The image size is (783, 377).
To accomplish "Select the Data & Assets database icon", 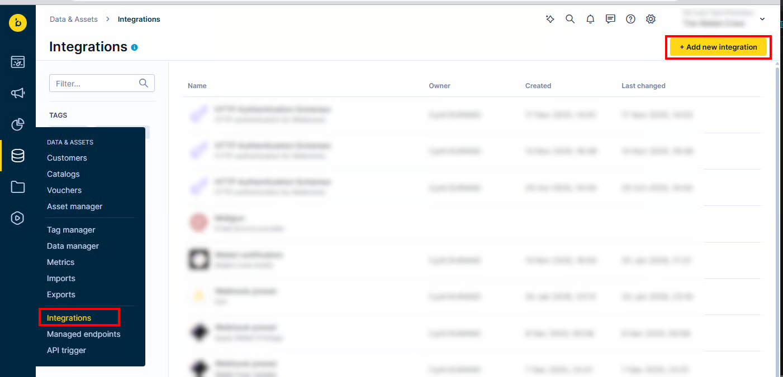I will tap(17, 156).
